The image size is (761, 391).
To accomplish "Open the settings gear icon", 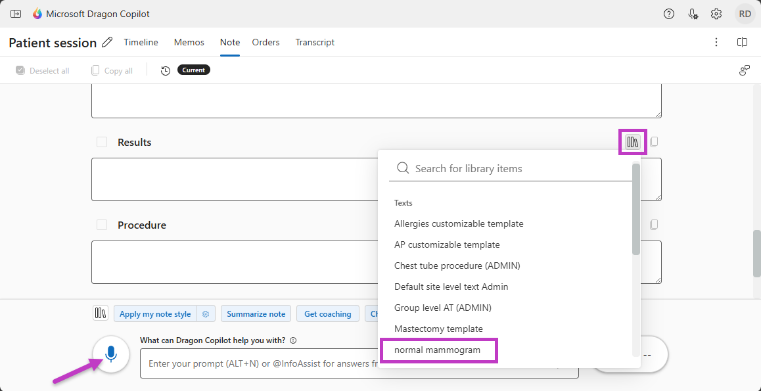I will coord(716,14).
